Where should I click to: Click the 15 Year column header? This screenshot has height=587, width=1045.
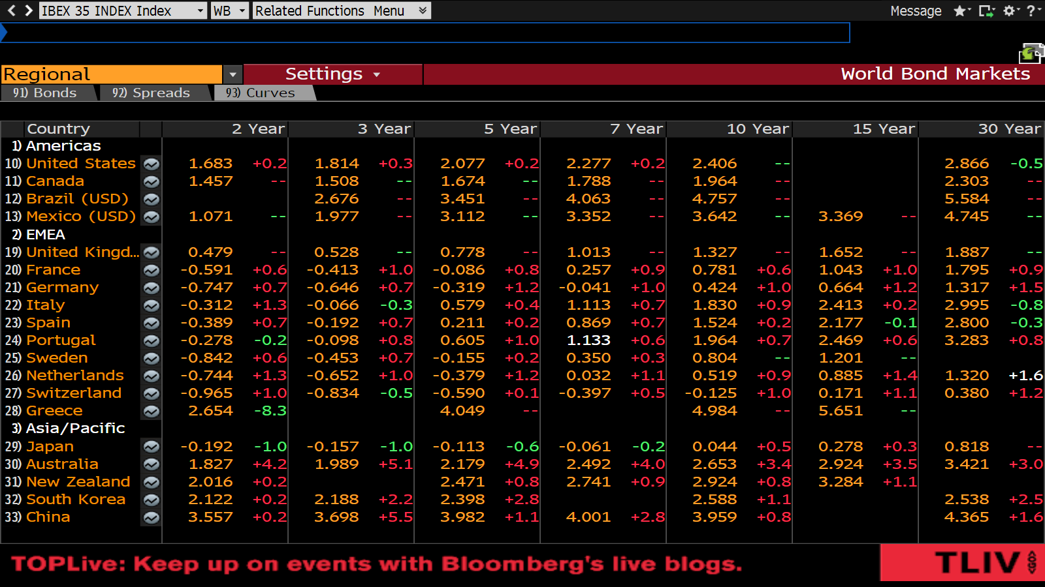[856, 129]
